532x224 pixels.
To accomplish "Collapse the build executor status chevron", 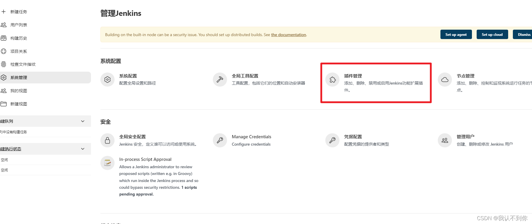I will point(83,149).
